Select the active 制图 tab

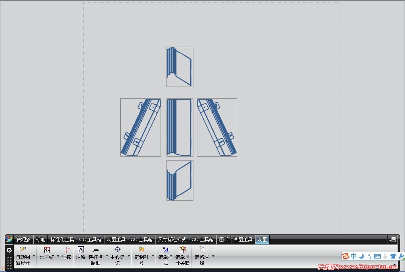(263, 240)
